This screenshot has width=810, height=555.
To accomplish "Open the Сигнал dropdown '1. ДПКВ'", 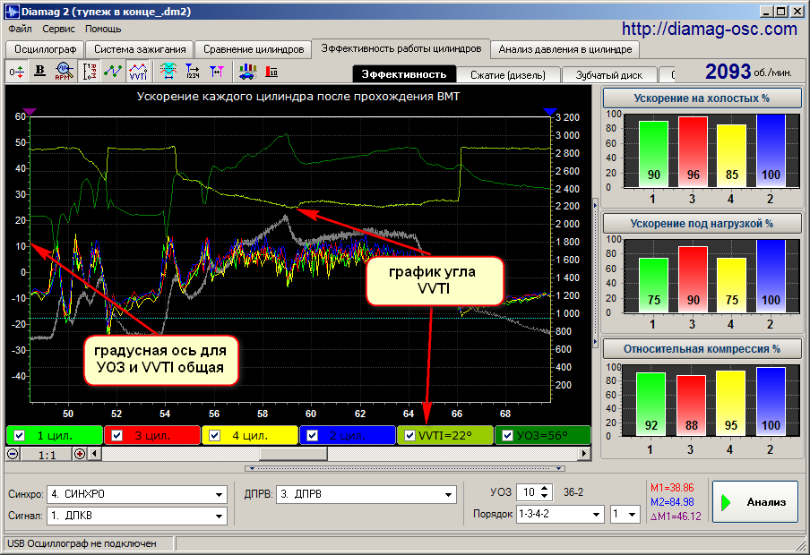I will click(x=137, y=516).
